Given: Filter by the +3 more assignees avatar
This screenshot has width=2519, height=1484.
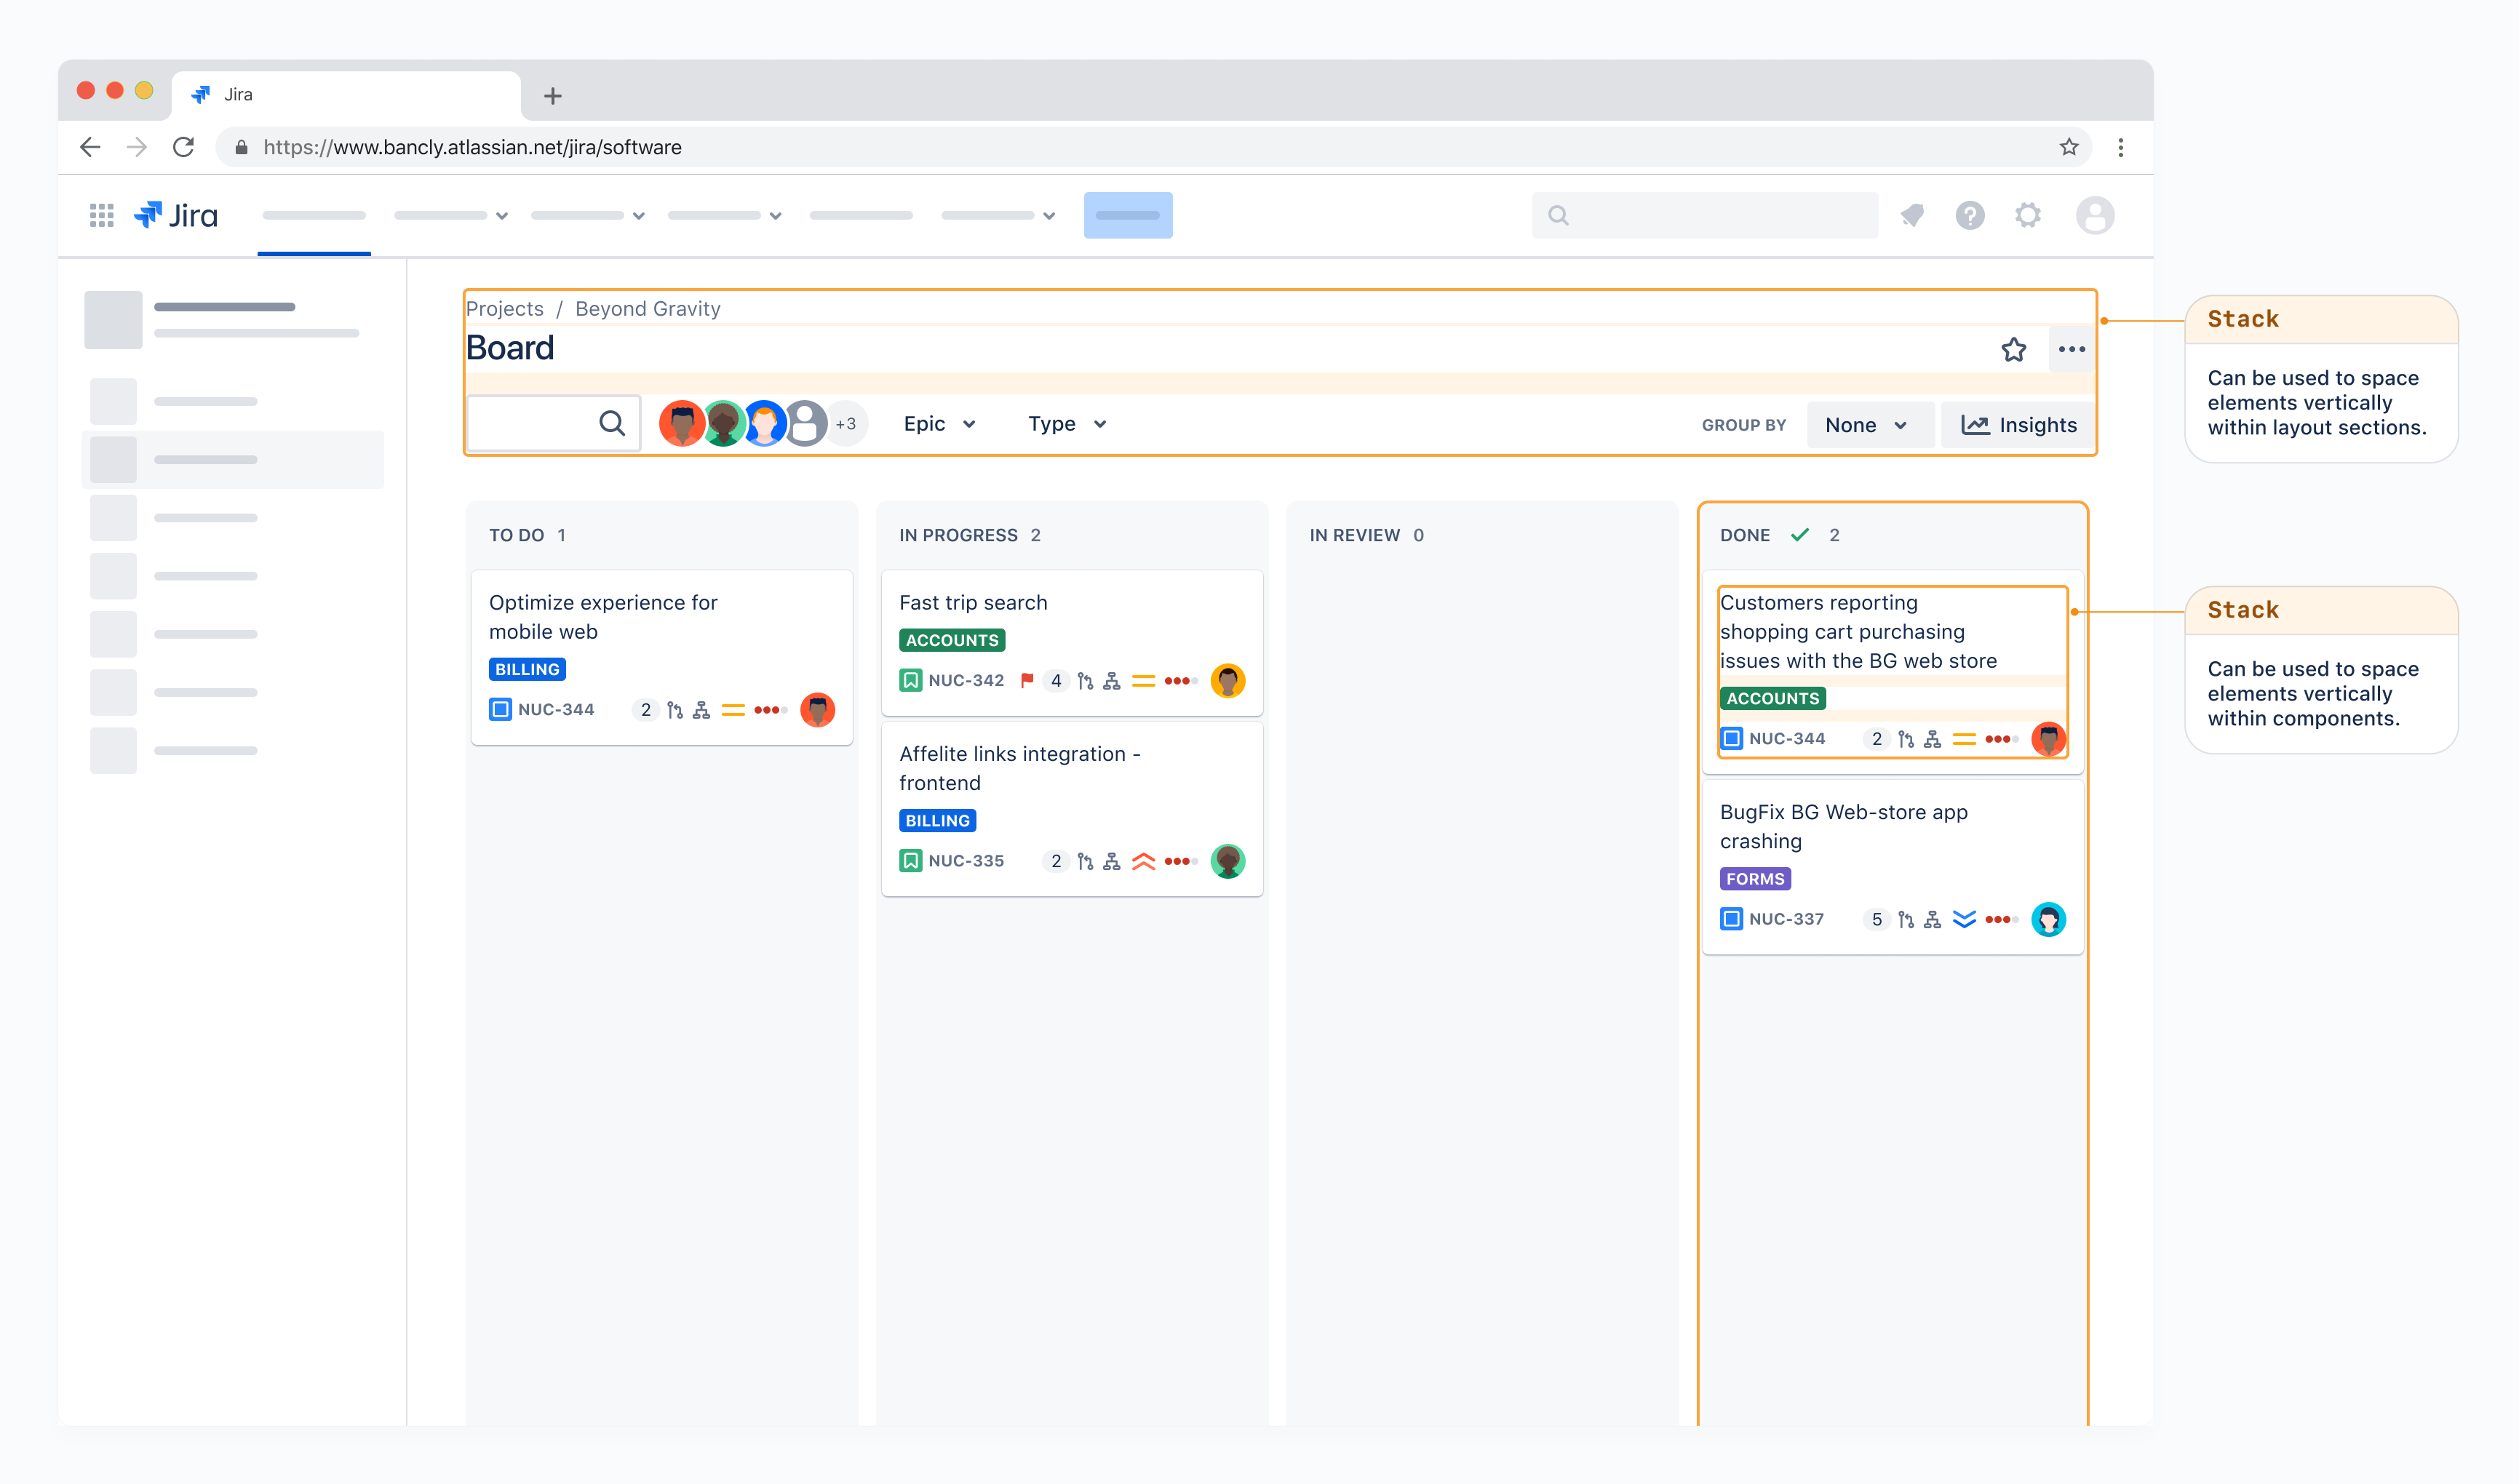Looking at the screenshot, I should tap(846, 424).
